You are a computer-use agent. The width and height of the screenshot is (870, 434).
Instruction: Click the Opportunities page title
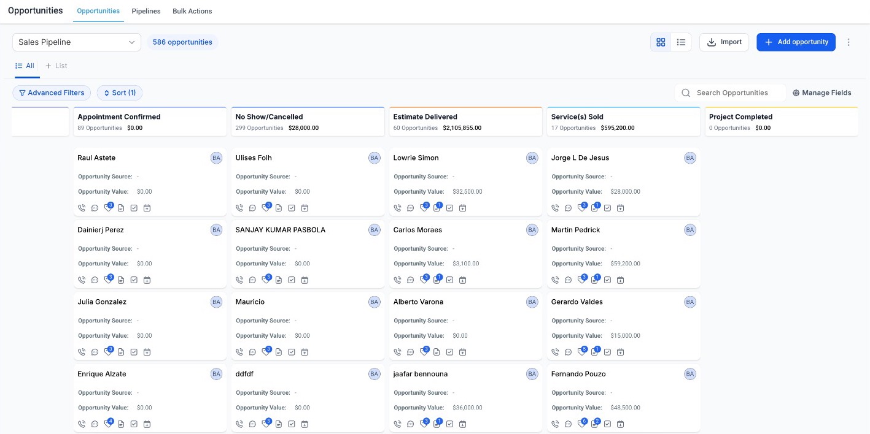coord(36,10)
